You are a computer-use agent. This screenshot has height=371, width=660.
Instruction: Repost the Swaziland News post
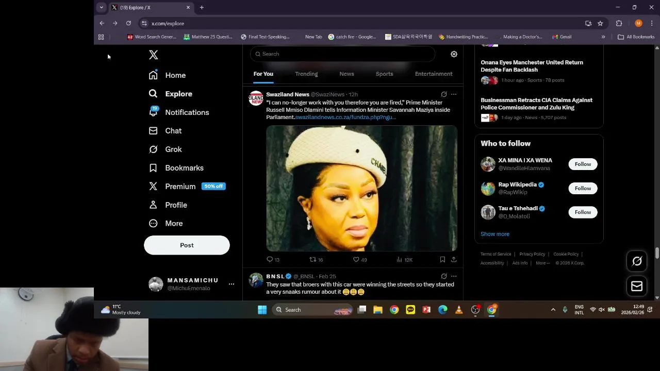click(316, 260)
